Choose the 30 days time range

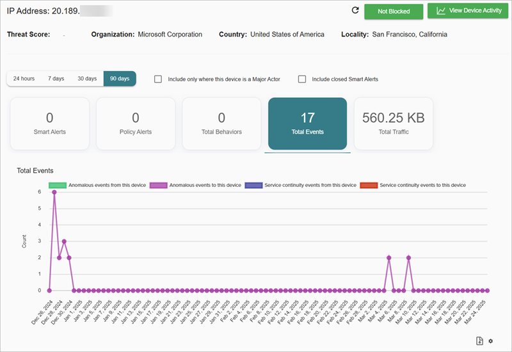[x=87, y=79]
